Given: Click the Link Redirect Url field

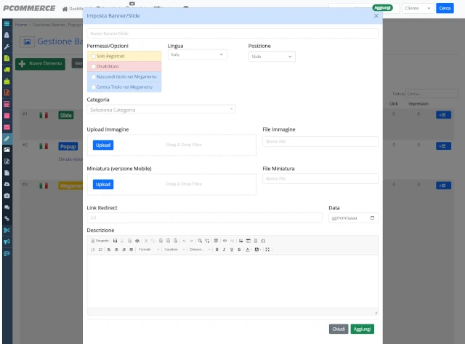Looking at the screenshot, I should click(205, 218).
